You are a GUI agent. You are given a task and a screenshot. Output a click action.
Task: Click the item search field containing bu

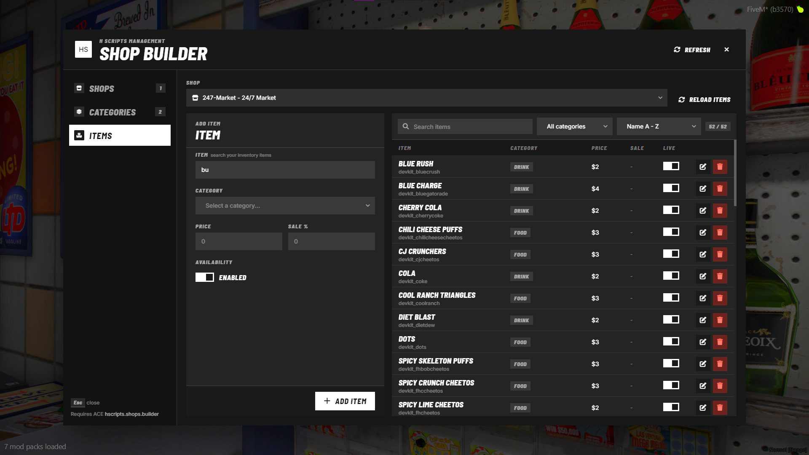point(285,170)
